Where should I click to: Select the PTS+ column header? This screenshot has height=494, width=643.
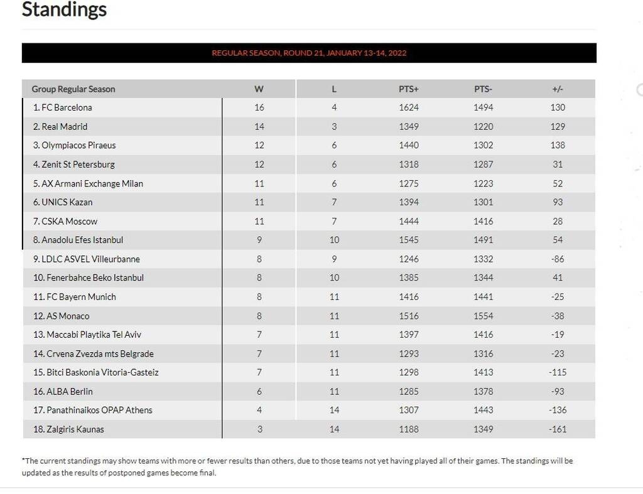pos(408,89)
